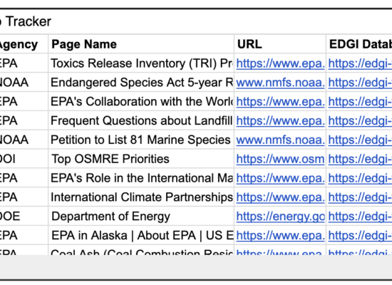Open EDGI database link in Top OSMRE Priorities row

click(360, 159)
